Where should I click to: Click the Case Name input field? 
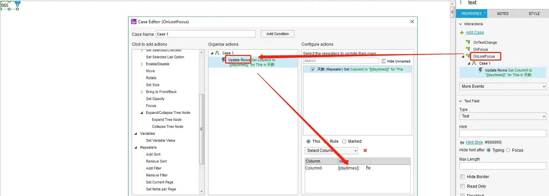tap(205, 34)
